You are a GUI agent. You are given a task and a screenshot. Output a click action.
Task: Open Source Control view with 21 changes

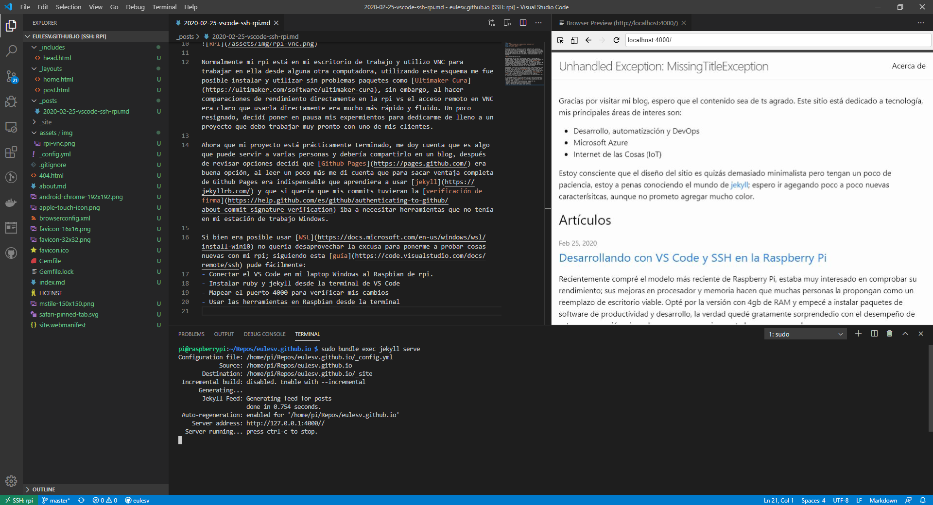pos(11,76)
